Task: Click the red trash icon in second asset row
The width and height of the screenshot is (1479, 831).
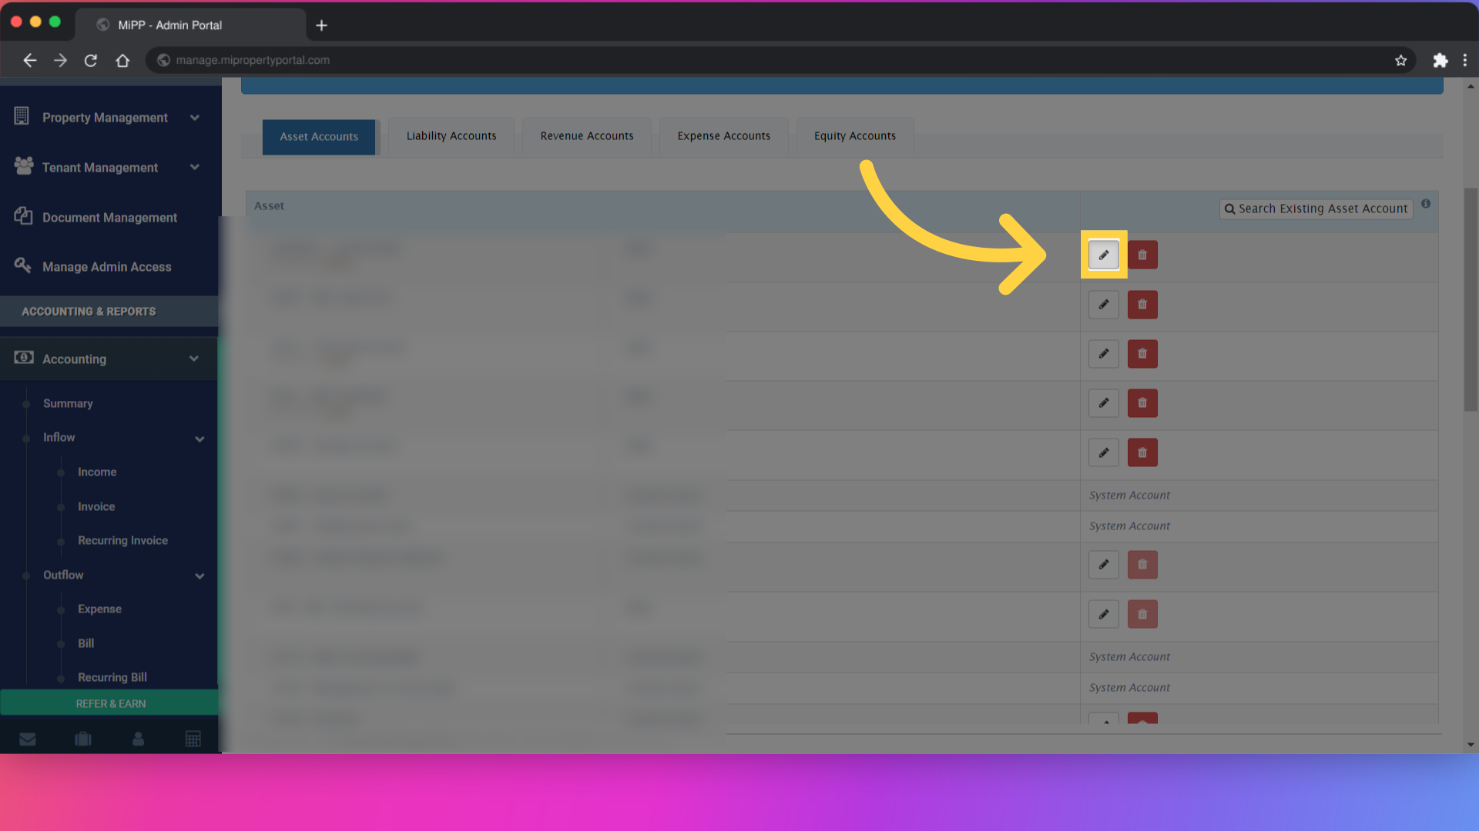Action: coord(1142,305)
